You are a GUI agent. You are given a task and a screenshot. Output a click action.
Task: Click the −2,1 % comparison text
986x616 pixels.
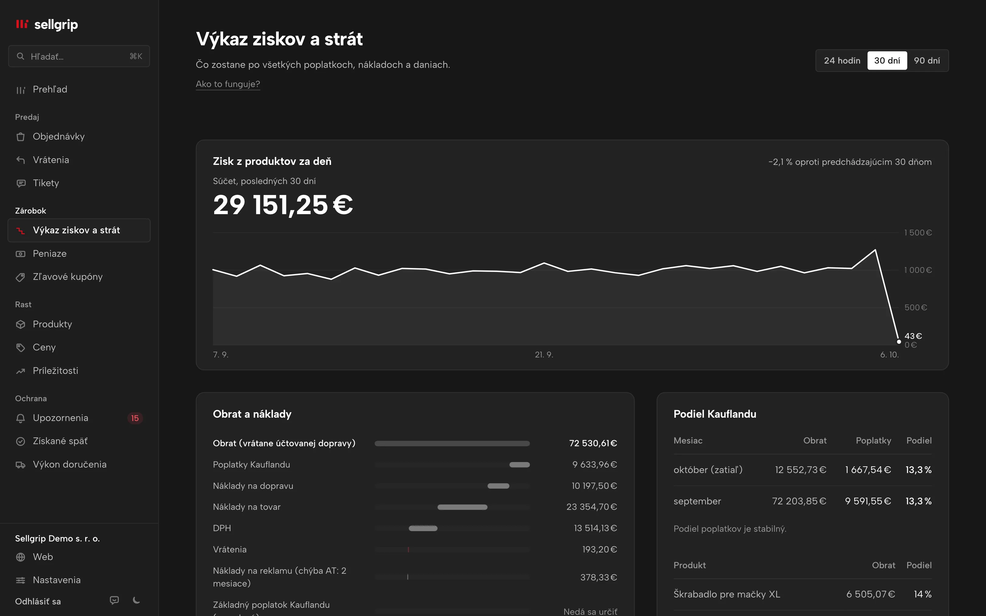850,162
